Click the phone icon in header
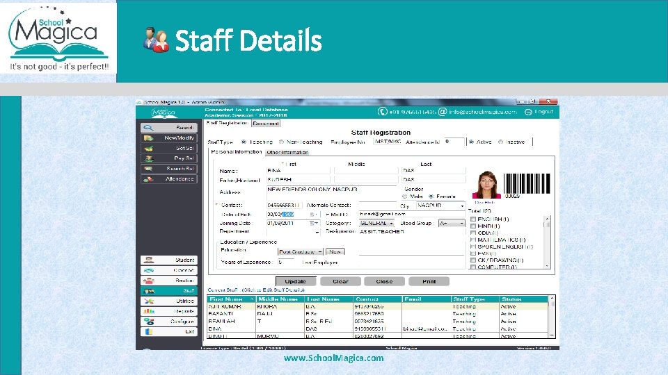The height and width of the screenshot is (375, 668). pos(382,111)
